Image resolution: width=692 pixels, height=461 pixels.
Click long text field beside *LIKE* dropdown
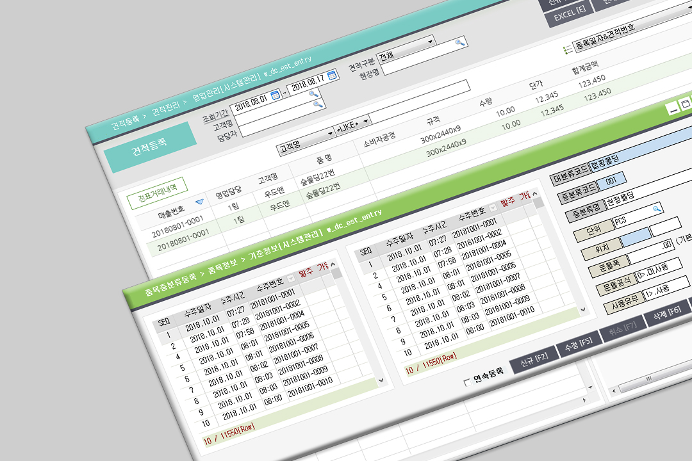point(420,101)
